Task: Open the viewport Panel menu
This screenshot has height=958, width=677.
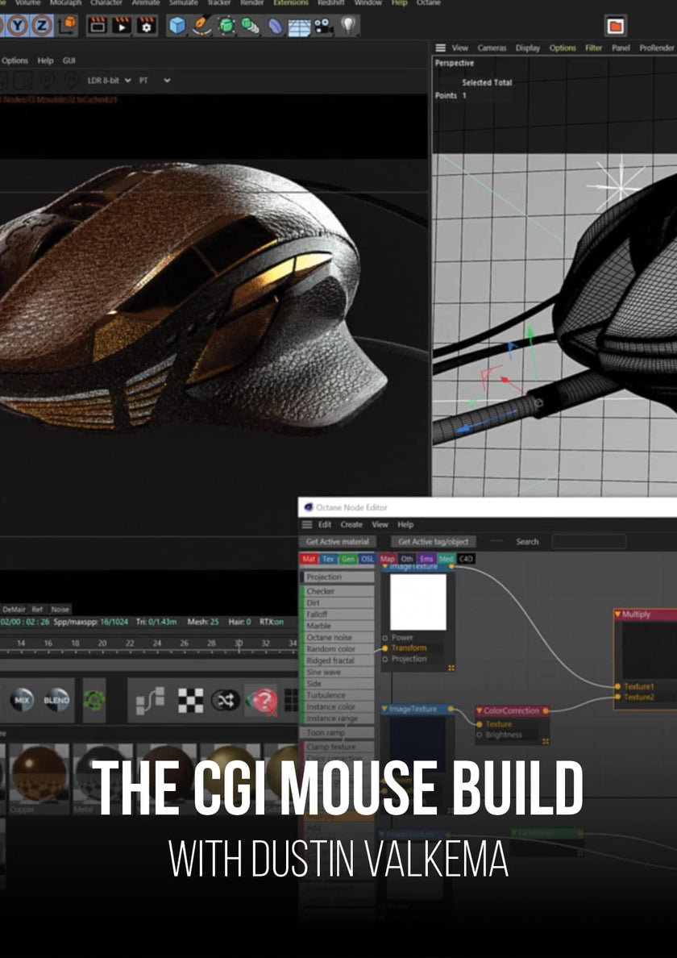Action: [x=621, y=48]
